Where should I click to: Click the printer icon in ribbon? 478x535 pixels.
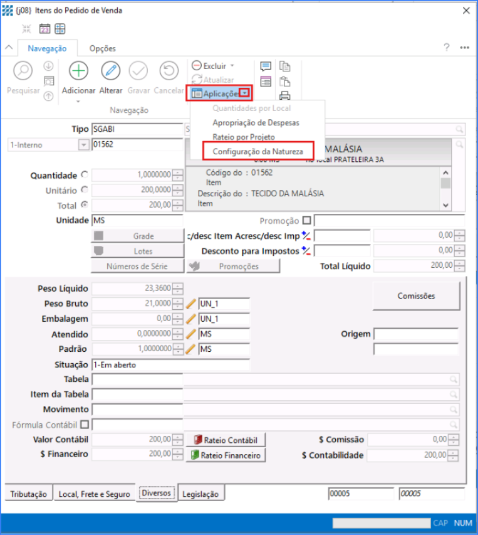[285, 96]
